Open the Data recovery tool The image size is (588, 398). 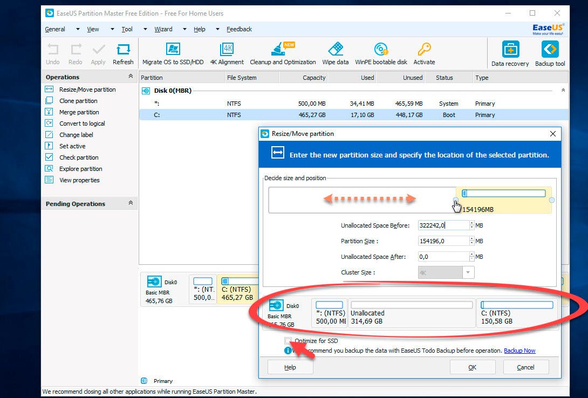(x=510, y=53)
